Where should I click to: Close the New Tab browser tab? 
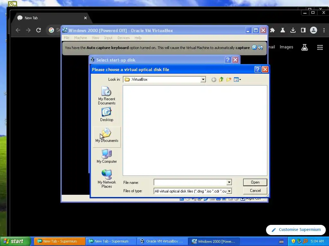pos(85,18)
